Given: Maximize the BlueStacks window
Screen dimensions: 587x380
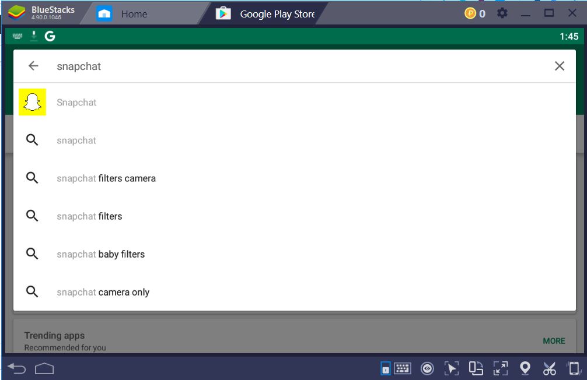Looking at the screenshot, I should tap(549, 13).
